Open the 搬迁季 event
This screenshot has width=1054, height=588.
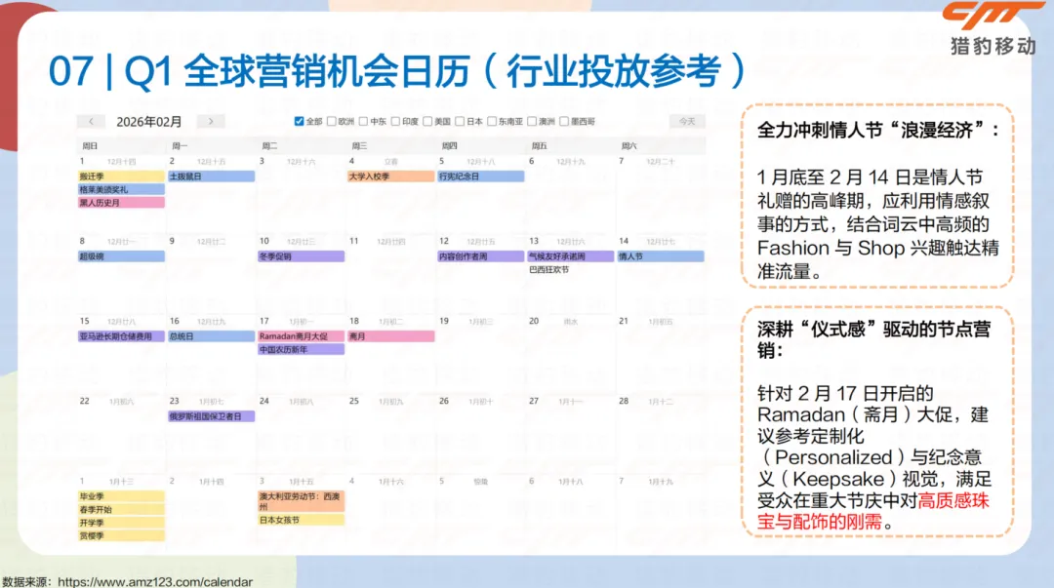tap(121, 176)
